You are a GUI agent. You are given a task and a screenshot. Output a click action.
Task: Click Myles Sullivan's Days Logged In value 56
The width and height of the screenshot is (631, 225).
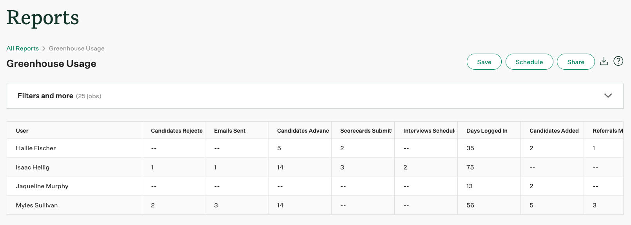point(470,205)
